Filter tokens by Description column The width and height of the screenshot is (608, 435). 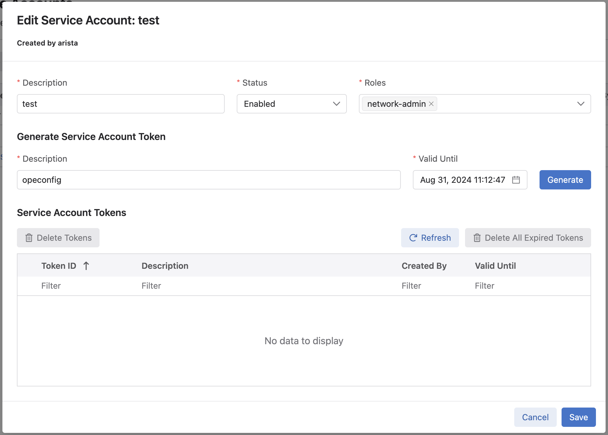[265, 286]
